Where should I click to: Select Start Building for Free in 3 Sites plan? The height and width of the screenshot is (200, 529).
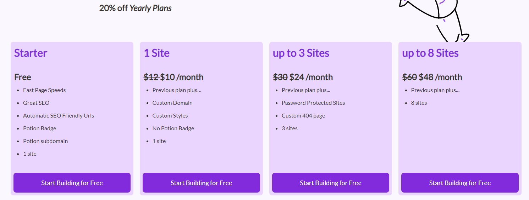point(331,183)
